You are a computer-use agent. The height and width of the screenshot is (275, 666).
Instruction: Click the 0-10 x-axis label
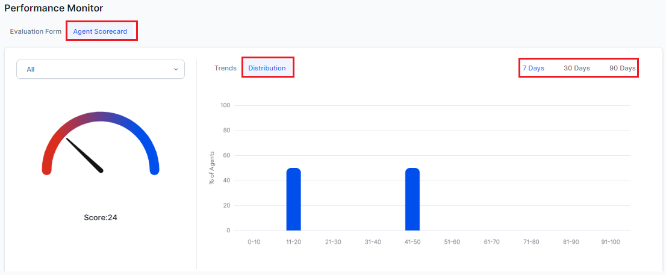(x=254, y=242)
